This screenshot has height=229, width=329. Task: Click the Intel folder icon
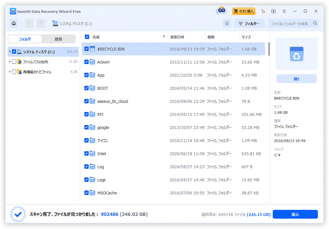(92, 154)
